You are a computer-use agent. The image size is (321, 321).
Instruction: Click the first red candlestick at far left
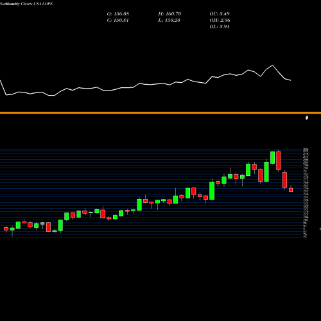coord(6,229)
